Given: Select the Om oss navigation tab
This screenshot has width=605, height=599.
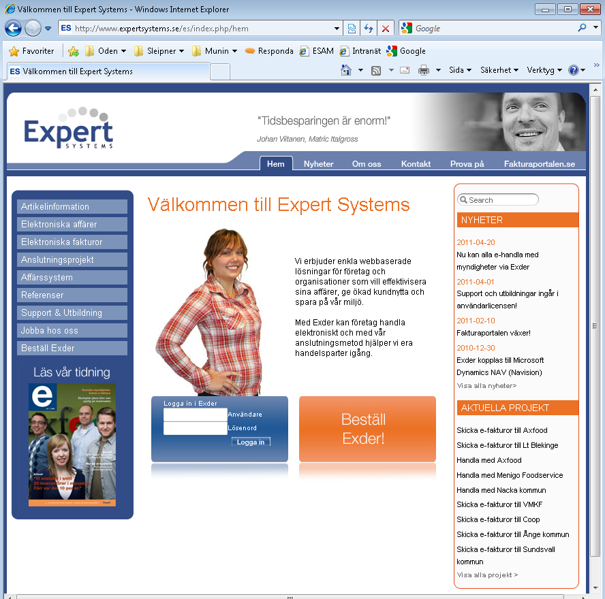Looking at the screenshot, I should click(366, 164).
